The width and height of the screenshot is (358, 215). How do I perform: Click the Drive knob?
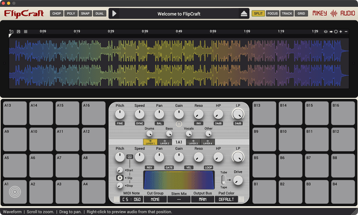tap(238, 180)
